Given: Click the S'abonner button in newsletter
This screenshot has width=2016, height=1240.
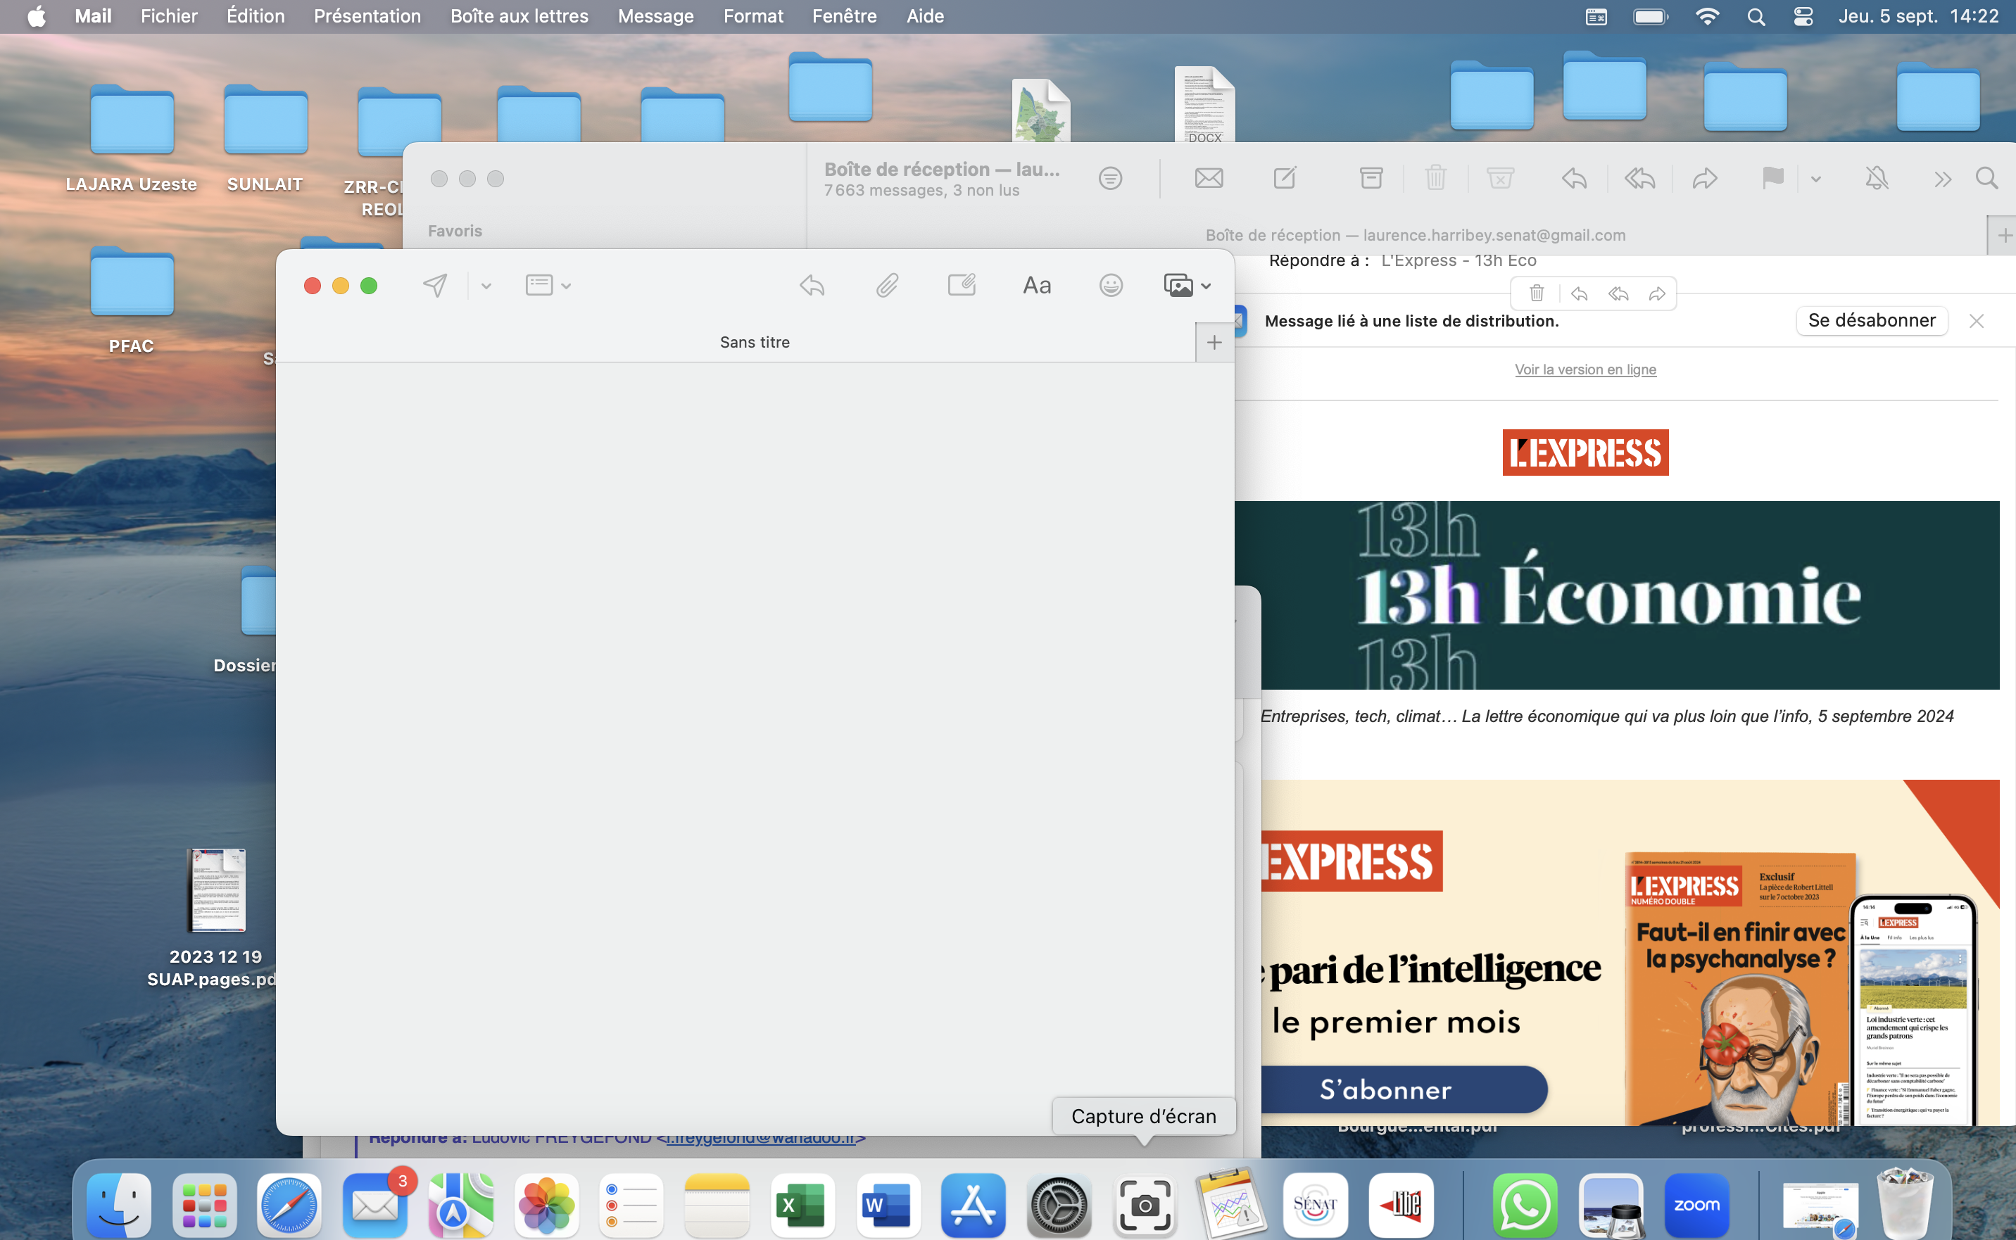Looking at the screenshot, I should [x=1386, y=1089].
